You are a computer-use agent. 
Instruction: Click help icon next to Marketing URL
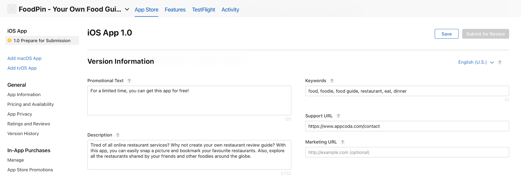coord(342,142)
